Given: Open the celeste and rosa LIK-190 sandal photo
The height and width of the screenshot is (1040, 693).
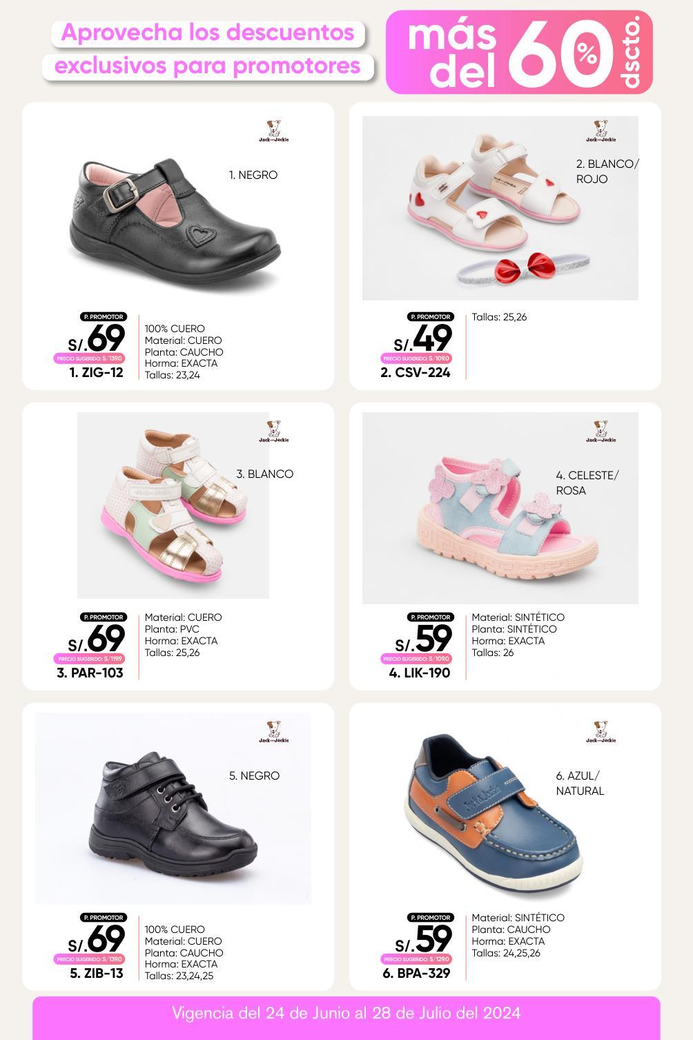Looking at the screenshot, I should [x=500, y=508].
